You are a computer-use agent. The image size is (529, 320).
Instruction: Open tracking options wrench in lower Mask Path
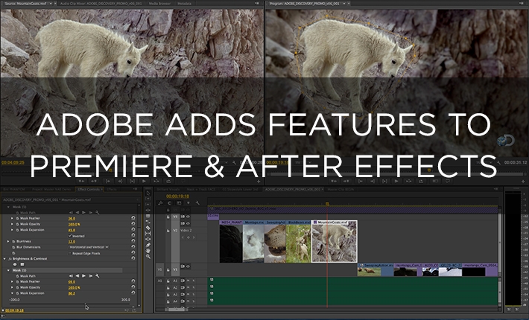(98, 276)
